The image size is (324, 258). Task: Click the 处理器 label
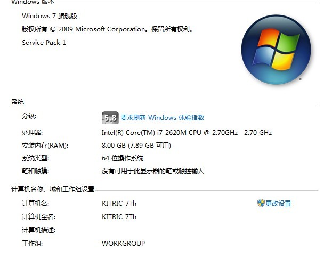click(x=32, y=133)
